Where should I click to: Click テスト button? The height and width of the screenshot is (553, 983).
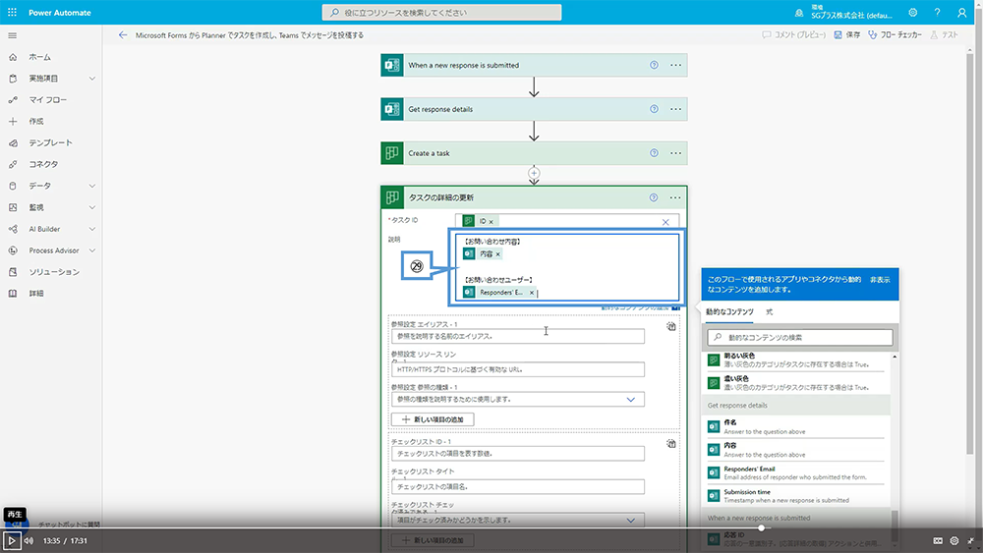click(x=944, y=35)
